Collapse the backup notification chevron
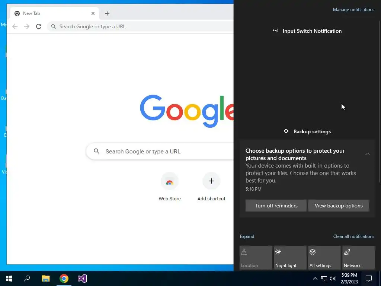This screenshot has width=381, height=286. point(367,154)
